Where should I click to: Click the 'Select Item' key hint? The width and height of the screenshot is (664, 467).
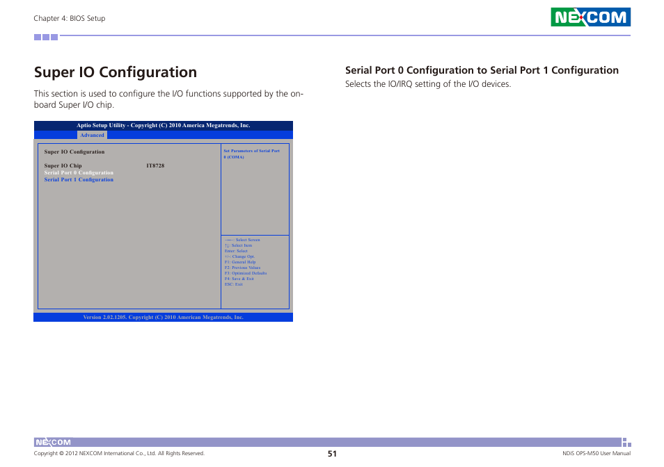tap(239, 245)
